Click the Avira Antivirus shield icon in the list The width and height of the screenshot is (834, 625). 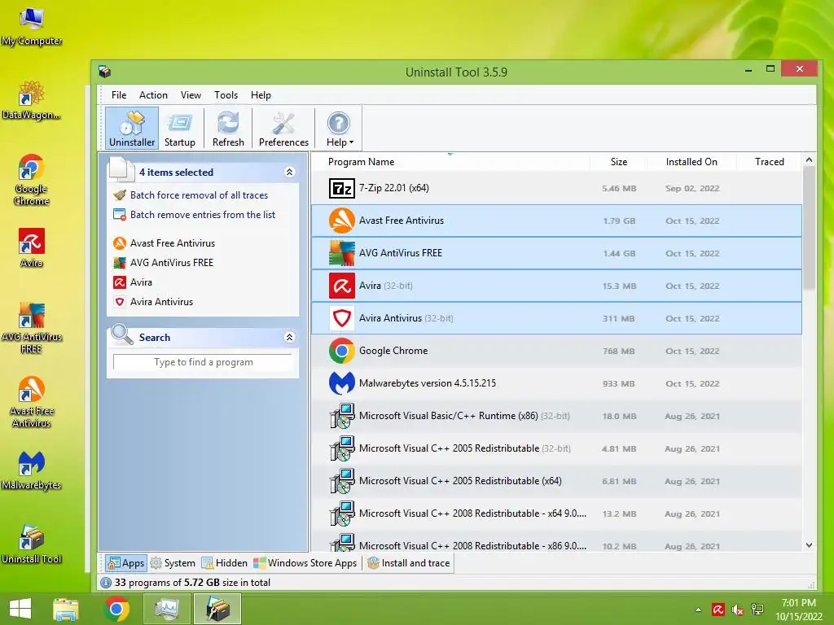pos(341,318)
